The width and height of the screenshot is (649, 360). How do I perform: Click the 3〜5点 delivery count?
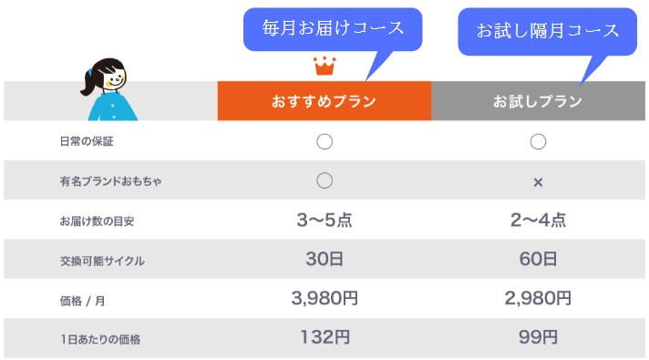point(324,220)
